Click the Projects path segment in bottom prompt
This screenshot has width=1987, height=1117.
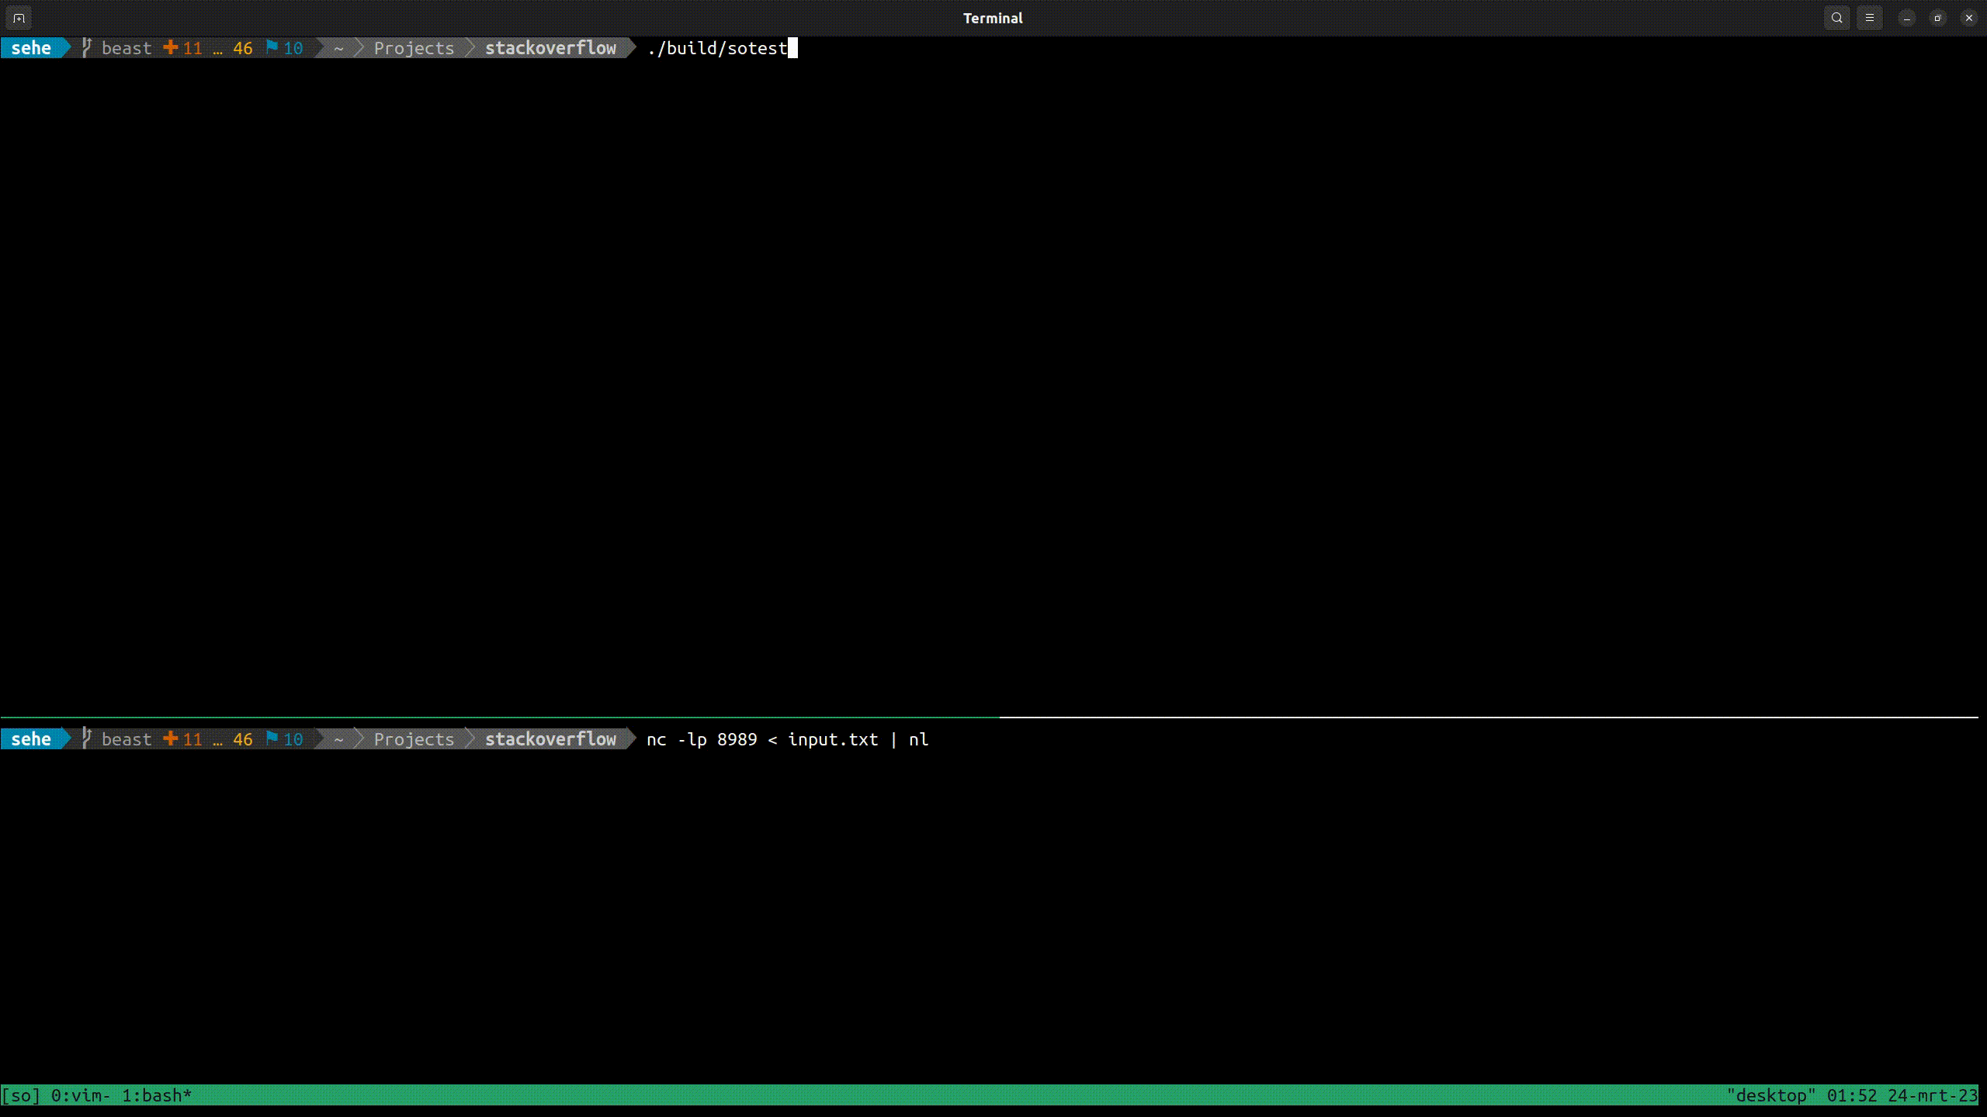click(414, 739)
